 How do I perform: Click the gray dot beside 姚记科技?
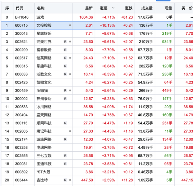[x=70, y=131]
